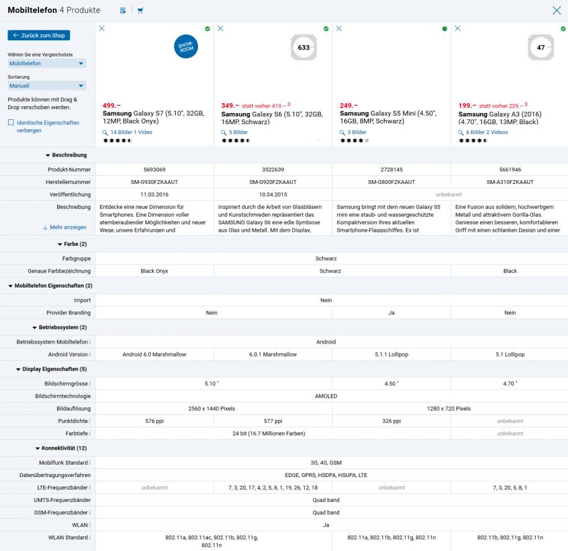Screen dimensions: 568x551
Task: Select Herstellernummer SM-G920FZKAAUT cell
Action: click(273, 182)
